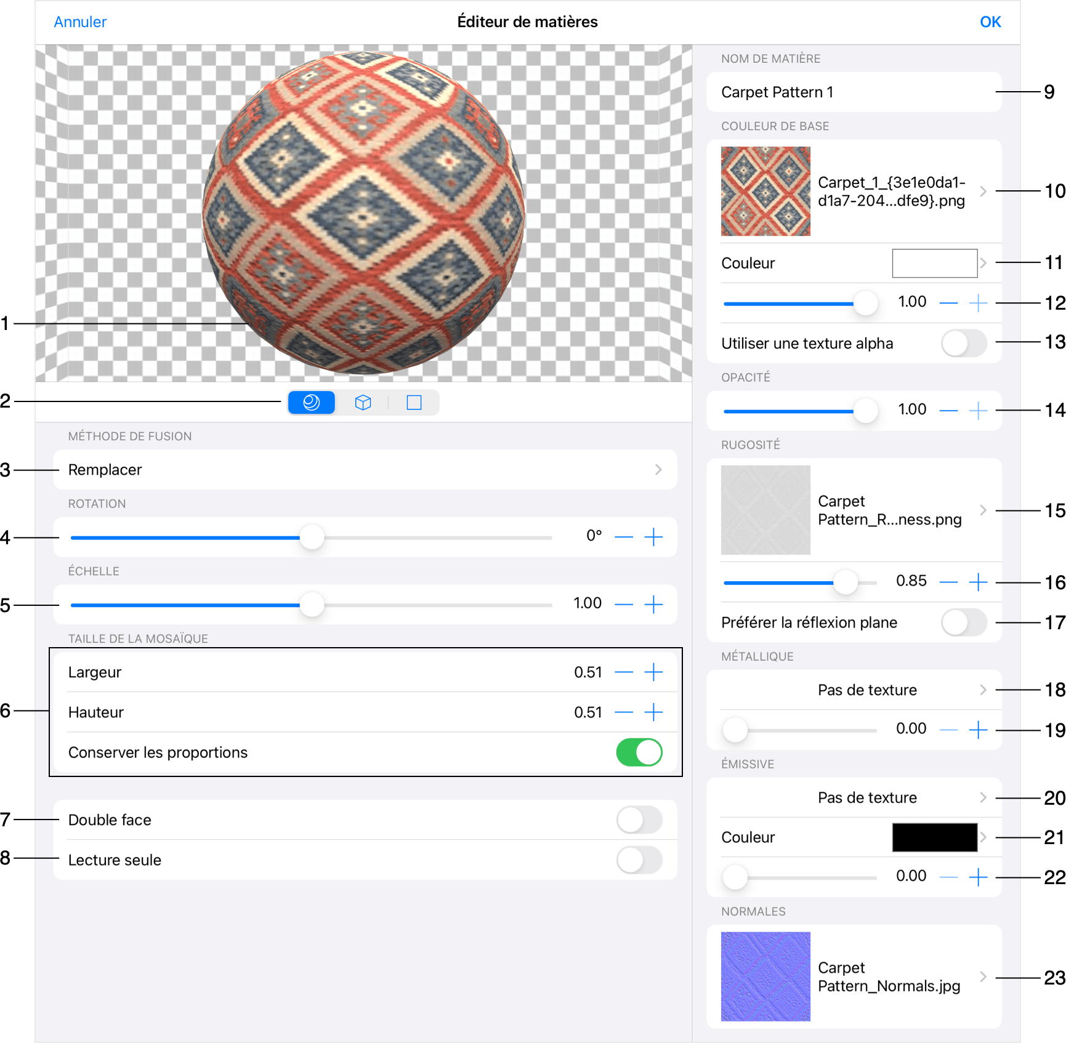Enable the Double face switch

coord(639,820)
